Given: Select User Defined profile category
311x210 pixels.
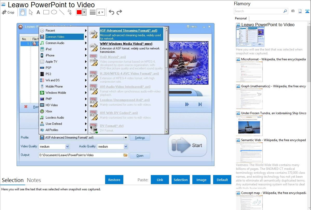Looking at the screenshot, I should coord(63,124).
